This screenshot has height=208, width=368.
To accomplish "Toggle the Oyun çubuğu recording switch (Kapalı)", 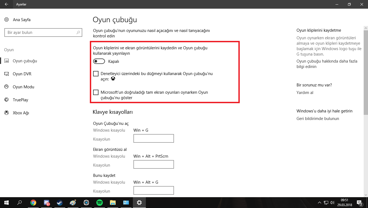I will coord(99,61).
